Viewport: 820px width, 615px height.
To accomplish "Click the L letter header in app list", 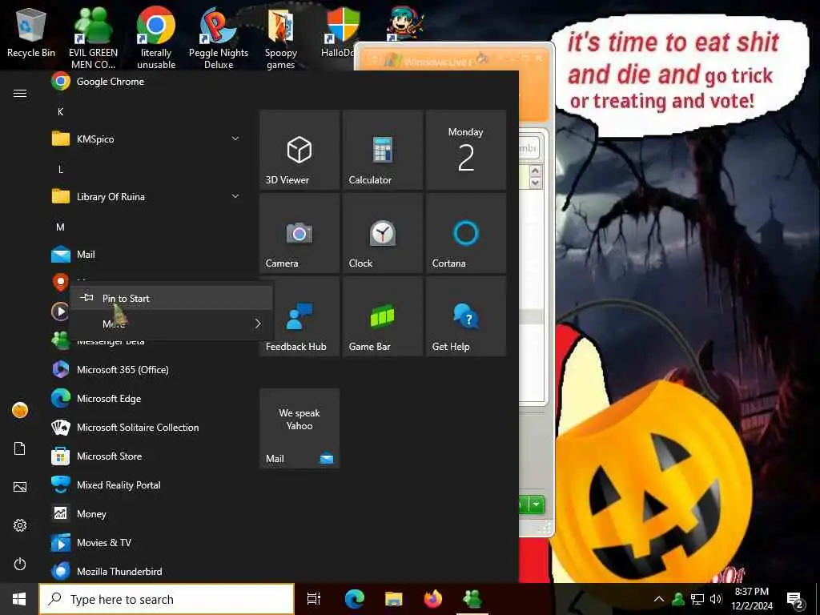I will 61,170.
